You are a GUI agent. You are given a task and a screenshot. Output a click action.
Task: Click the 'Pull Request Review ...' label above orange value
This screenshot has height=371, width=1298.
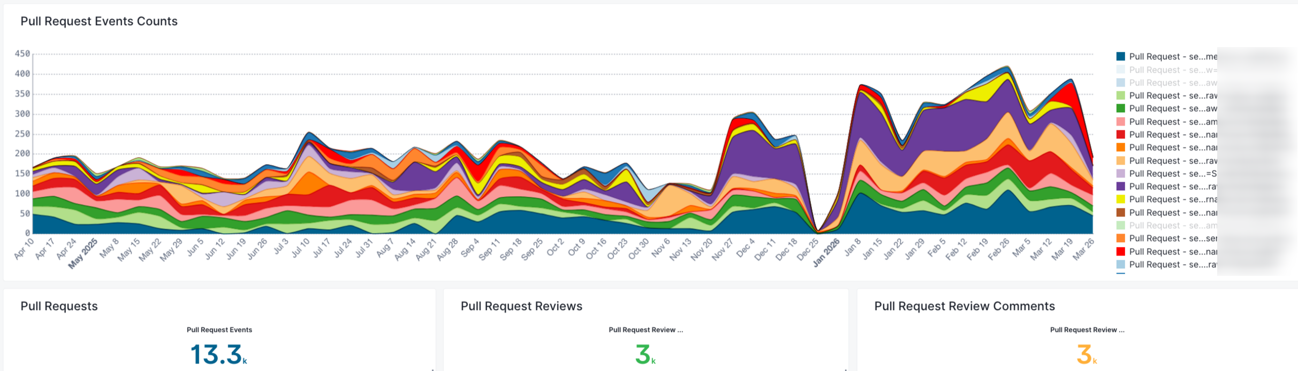[1087, 330]
